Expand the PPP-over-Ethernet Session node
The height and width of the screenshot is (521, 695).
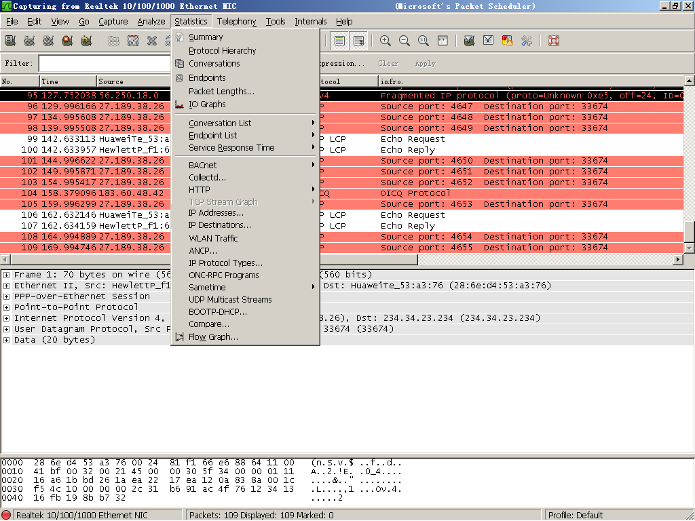tap(6, 296)
